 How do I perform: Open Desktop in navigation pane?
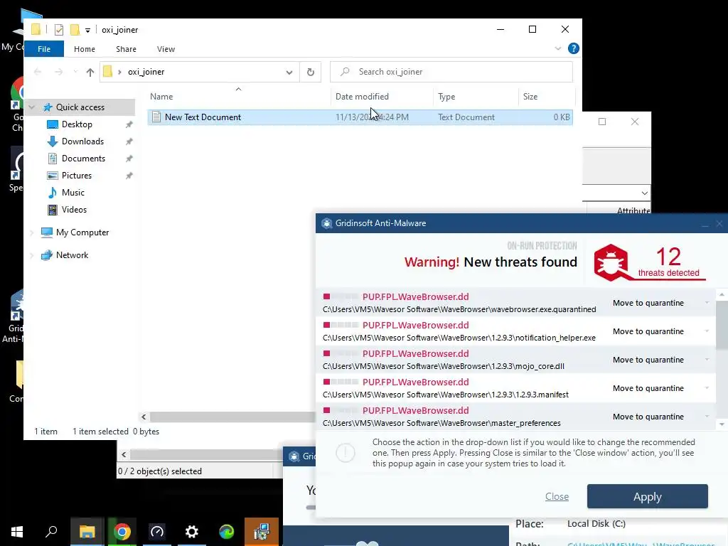tap(77, 124)
